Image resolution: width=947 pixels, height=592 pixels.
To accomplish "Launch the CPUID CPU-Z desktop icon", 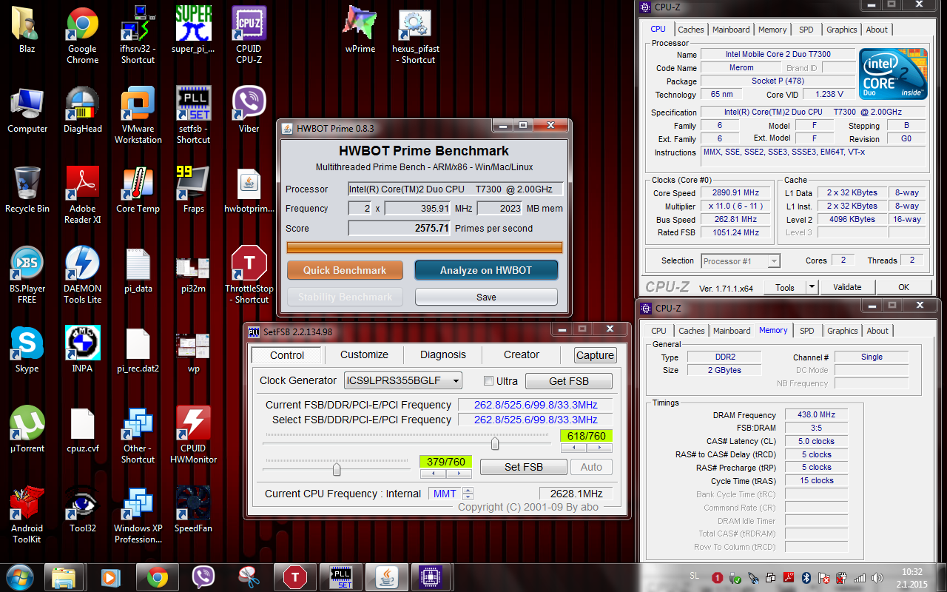I will click(249, 35).
